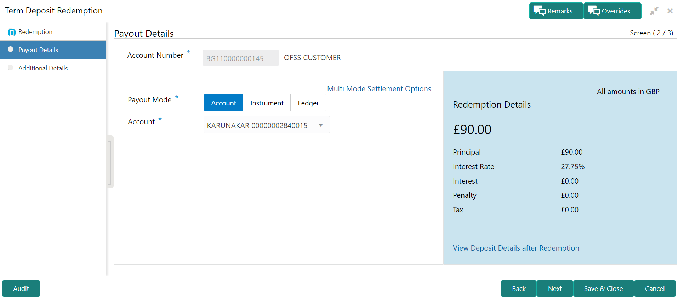Open the Remarks panel
The image size is (678, 298).
[x=556, y=11]
